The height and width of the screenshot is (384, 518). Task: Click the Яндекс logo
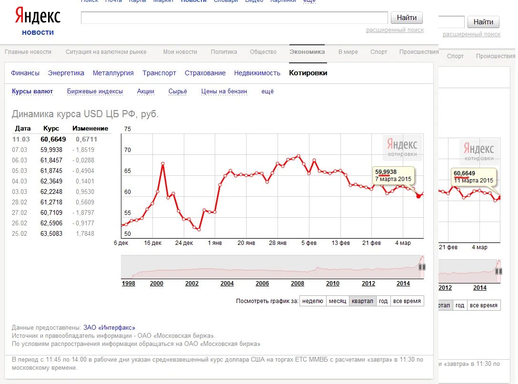click(38, 17)
